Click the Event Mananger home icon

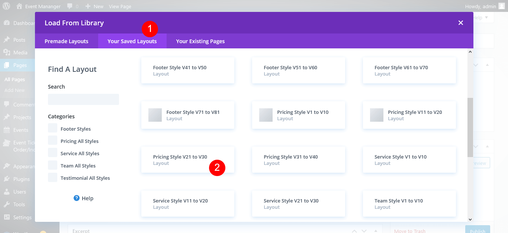pyautogui.click(x=19, y=6)
